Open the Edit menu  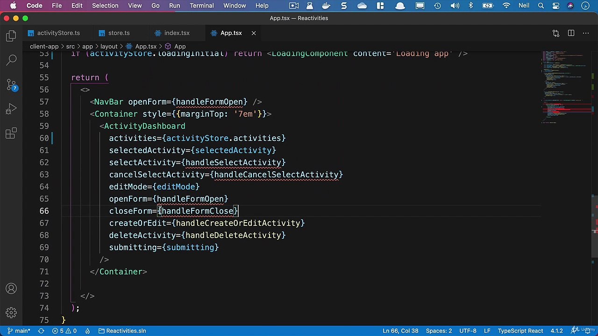(x=77, y=6)
